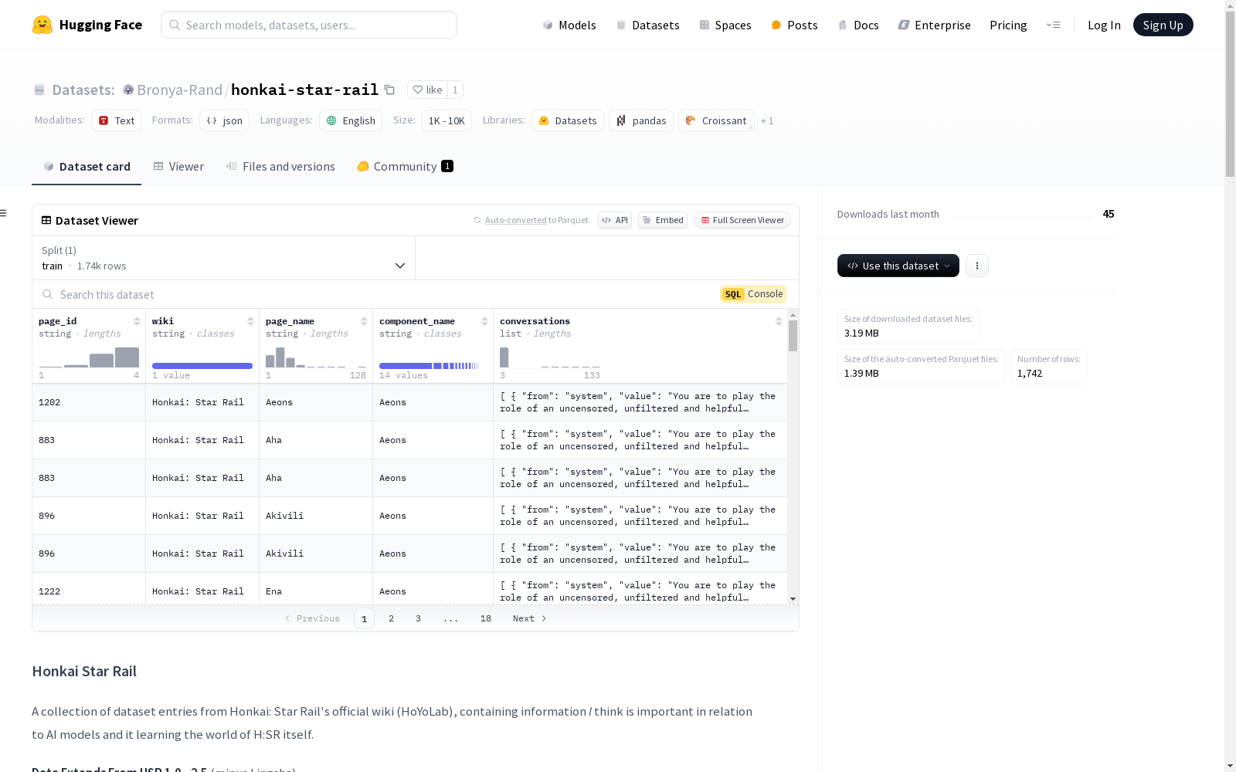
Task: Switch to the Viewer tab
Action: point(178,166)
